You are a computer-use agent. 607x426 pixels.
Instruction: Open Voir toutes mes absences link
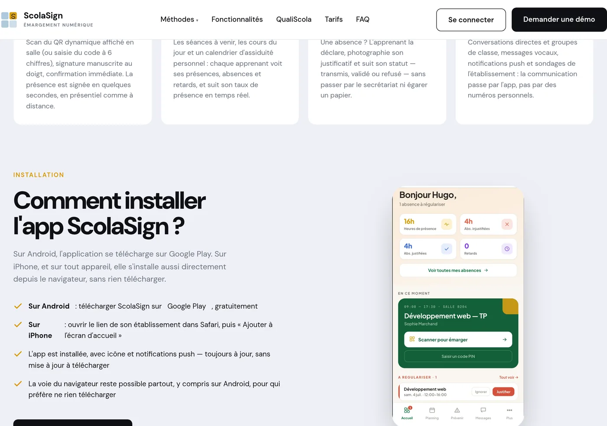click(458, 270)
